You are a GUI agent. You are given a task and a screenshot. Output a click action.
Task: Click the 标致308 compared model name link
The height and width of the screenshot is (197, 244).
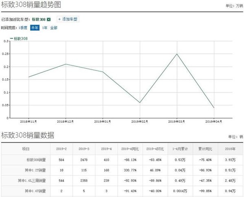click(x=39, y=20)
